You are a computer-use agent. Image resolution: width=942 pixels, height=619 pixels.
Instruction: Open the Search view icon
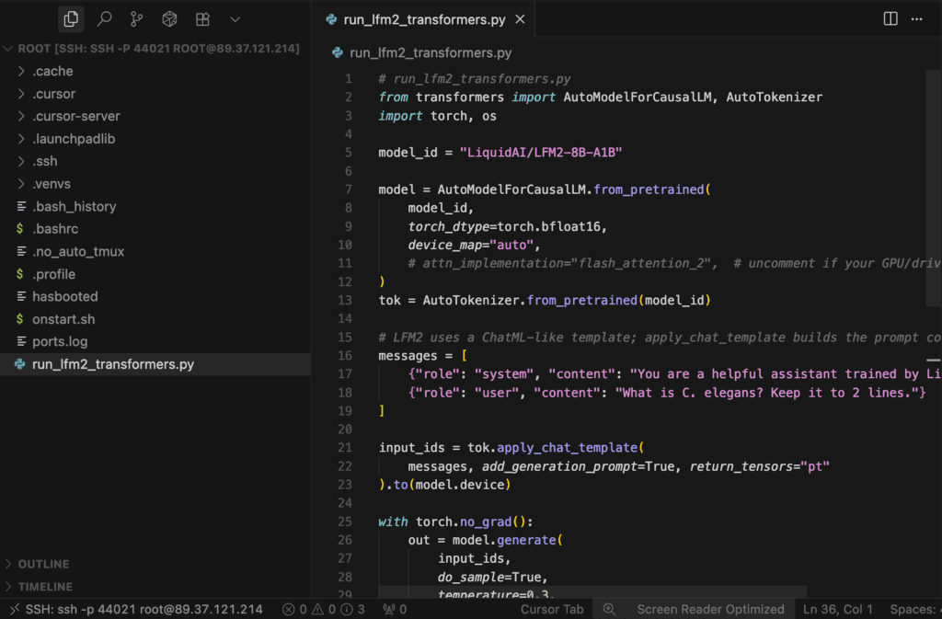pos(104,18)
